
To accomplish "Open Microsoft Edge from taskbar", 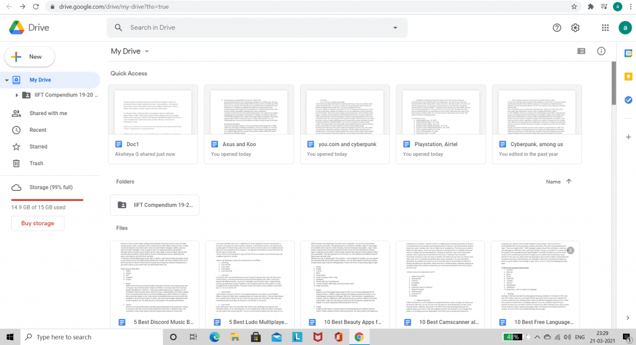I will (x=214, y=337).
